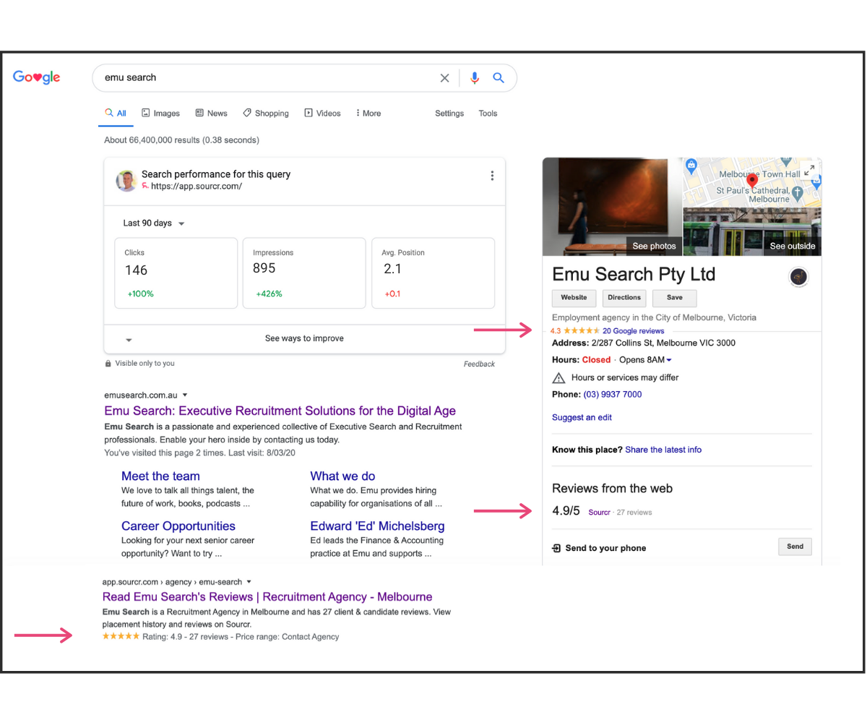Image resolution: width=867 pixels, height=723 pixels.
Task: Click the Suggest an edit link
Action: (x=582, y=418)
